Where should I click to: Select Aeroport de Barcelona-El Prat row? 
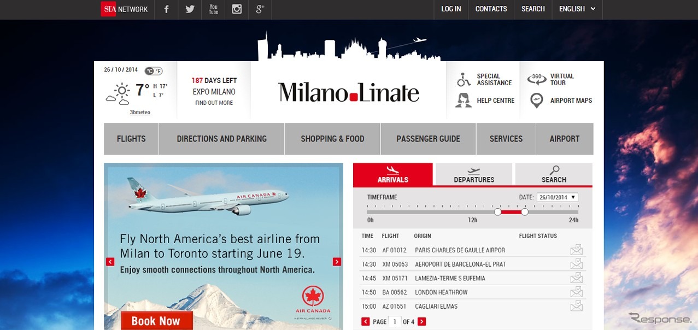pyautogui.click(x=473, y=264)
